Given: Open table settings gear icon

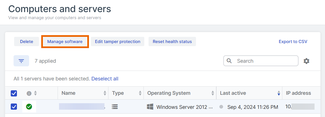Looking at the screenshot, I should (306, 61).
